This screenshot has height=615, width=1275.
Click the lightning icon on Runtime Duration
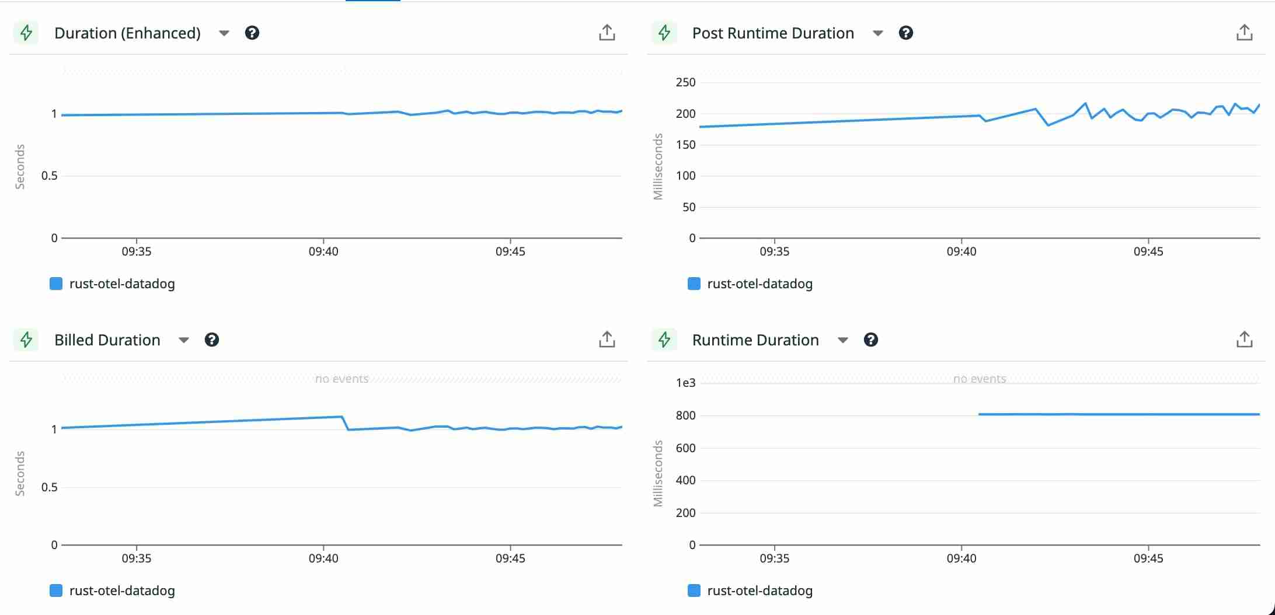[664, 340]
